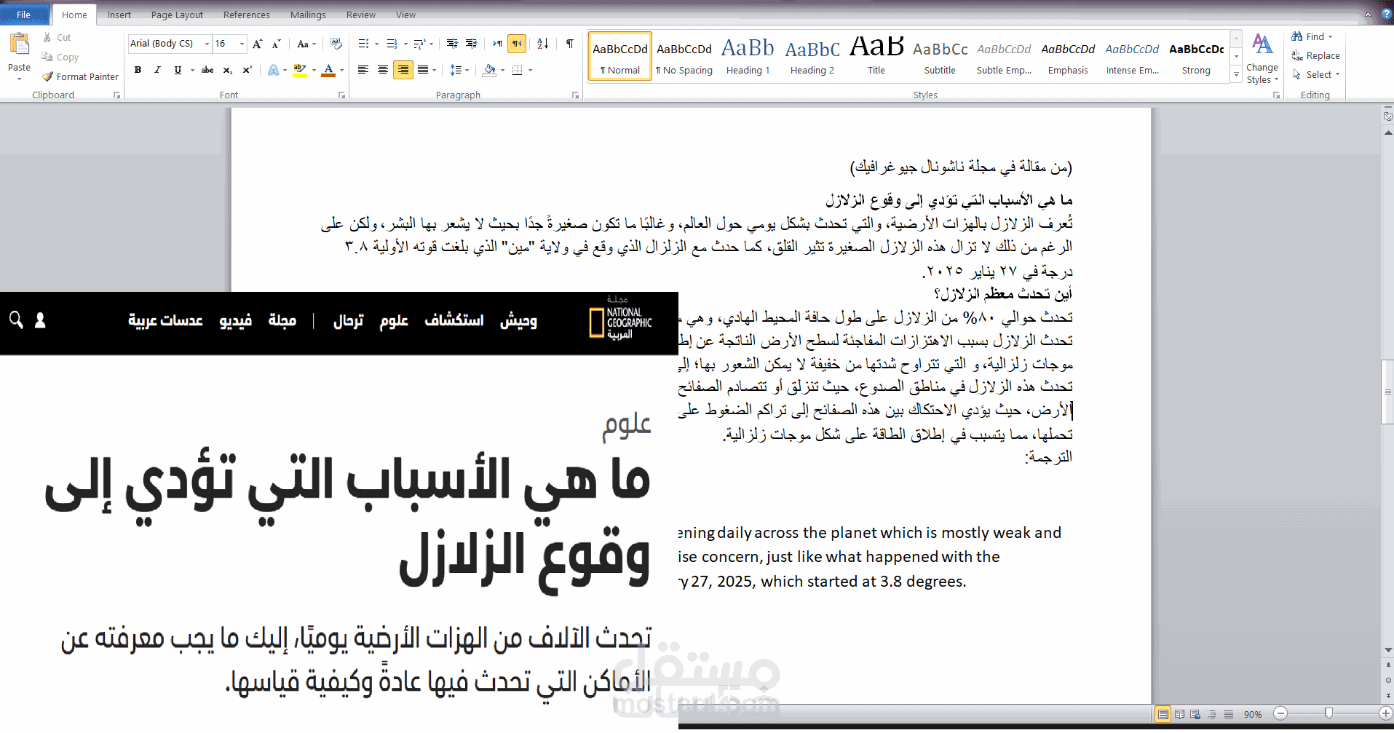1394x733 pixels.
Task: Click the Text Effects icon
Action: [x=274, y=70]
